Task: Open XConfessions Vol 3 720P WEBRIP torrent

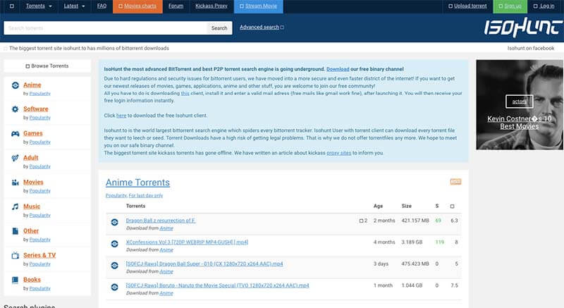Action: (187, 242)
